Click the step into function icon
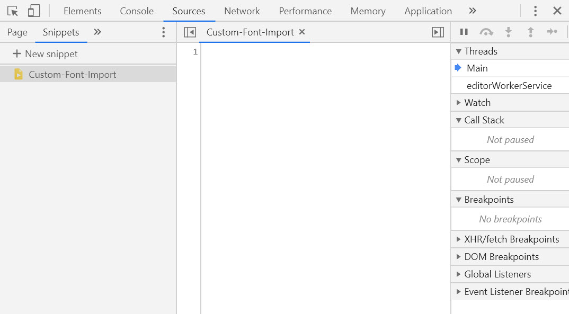The image size is (569, 314). (x=508, y=32)
